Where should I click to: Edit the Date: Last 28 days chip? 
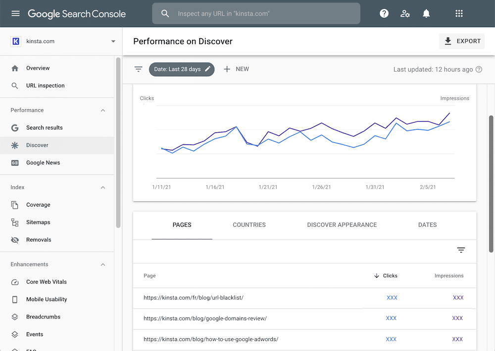(x=181, y=69)
